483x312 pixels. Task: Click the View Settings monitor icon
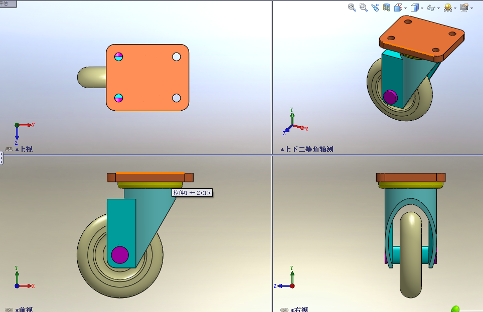[x=464, y=8]
